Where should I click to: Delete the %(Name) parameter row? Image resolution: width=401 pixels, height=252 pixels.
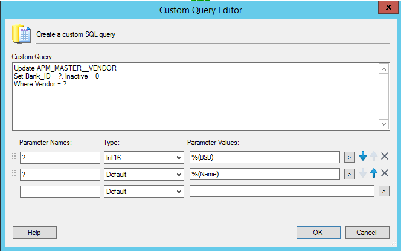(x=385, y=174)
